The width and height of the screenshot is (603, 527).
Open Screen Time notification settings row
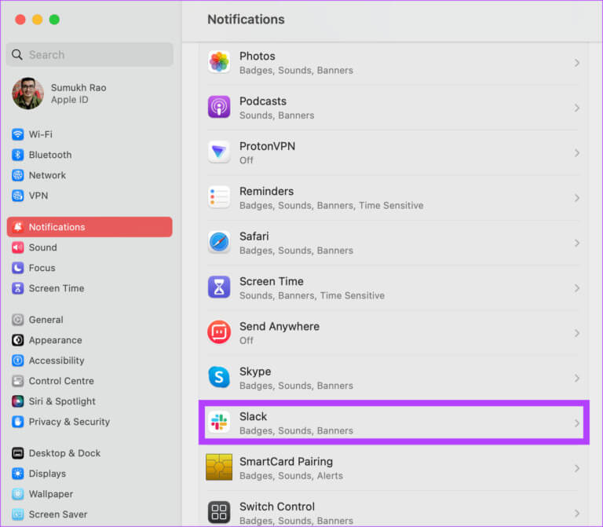pos(394,287)
